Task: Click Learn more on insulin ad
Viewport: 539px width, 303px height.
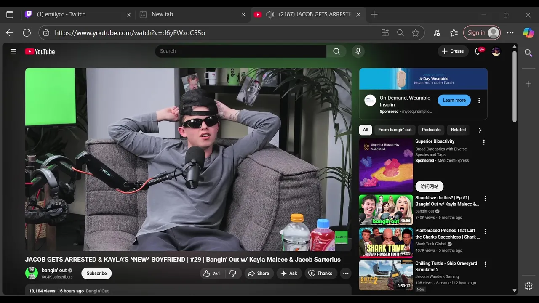Action: coord(454,101)
